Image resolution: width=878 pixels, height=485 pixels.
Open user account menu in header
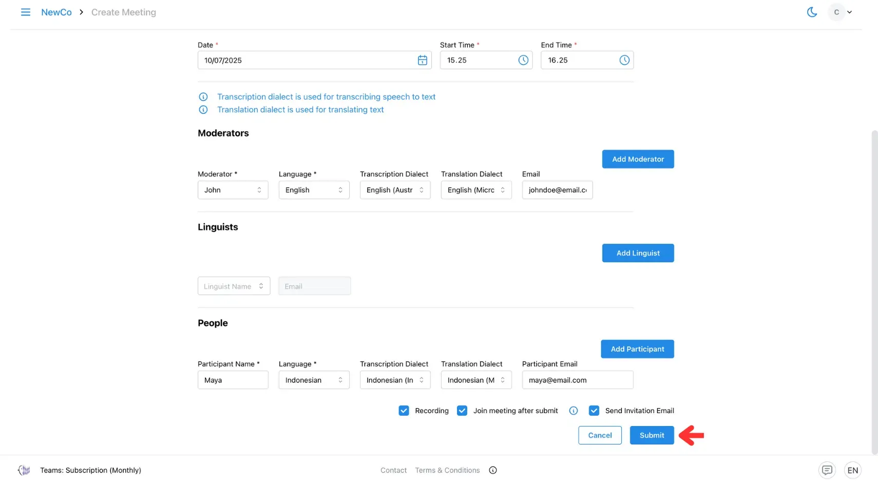click(x=841, y=12)
